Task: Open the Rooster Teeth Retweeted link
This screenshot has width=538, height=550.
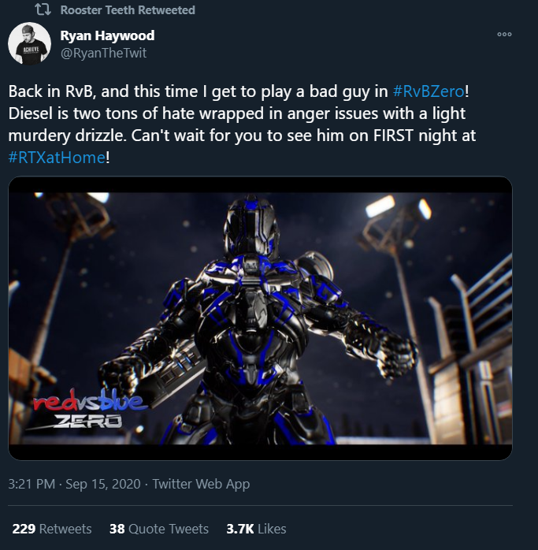Action: coord(128,10)
